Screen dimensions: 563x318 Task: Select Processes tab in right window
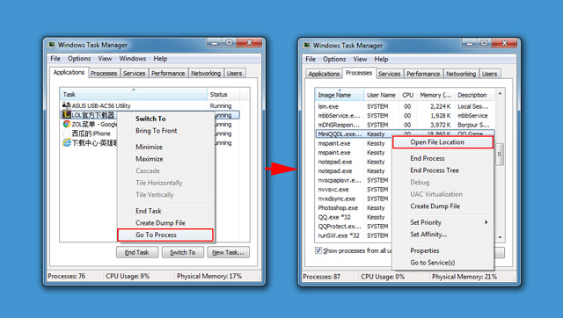click(359, 73)
